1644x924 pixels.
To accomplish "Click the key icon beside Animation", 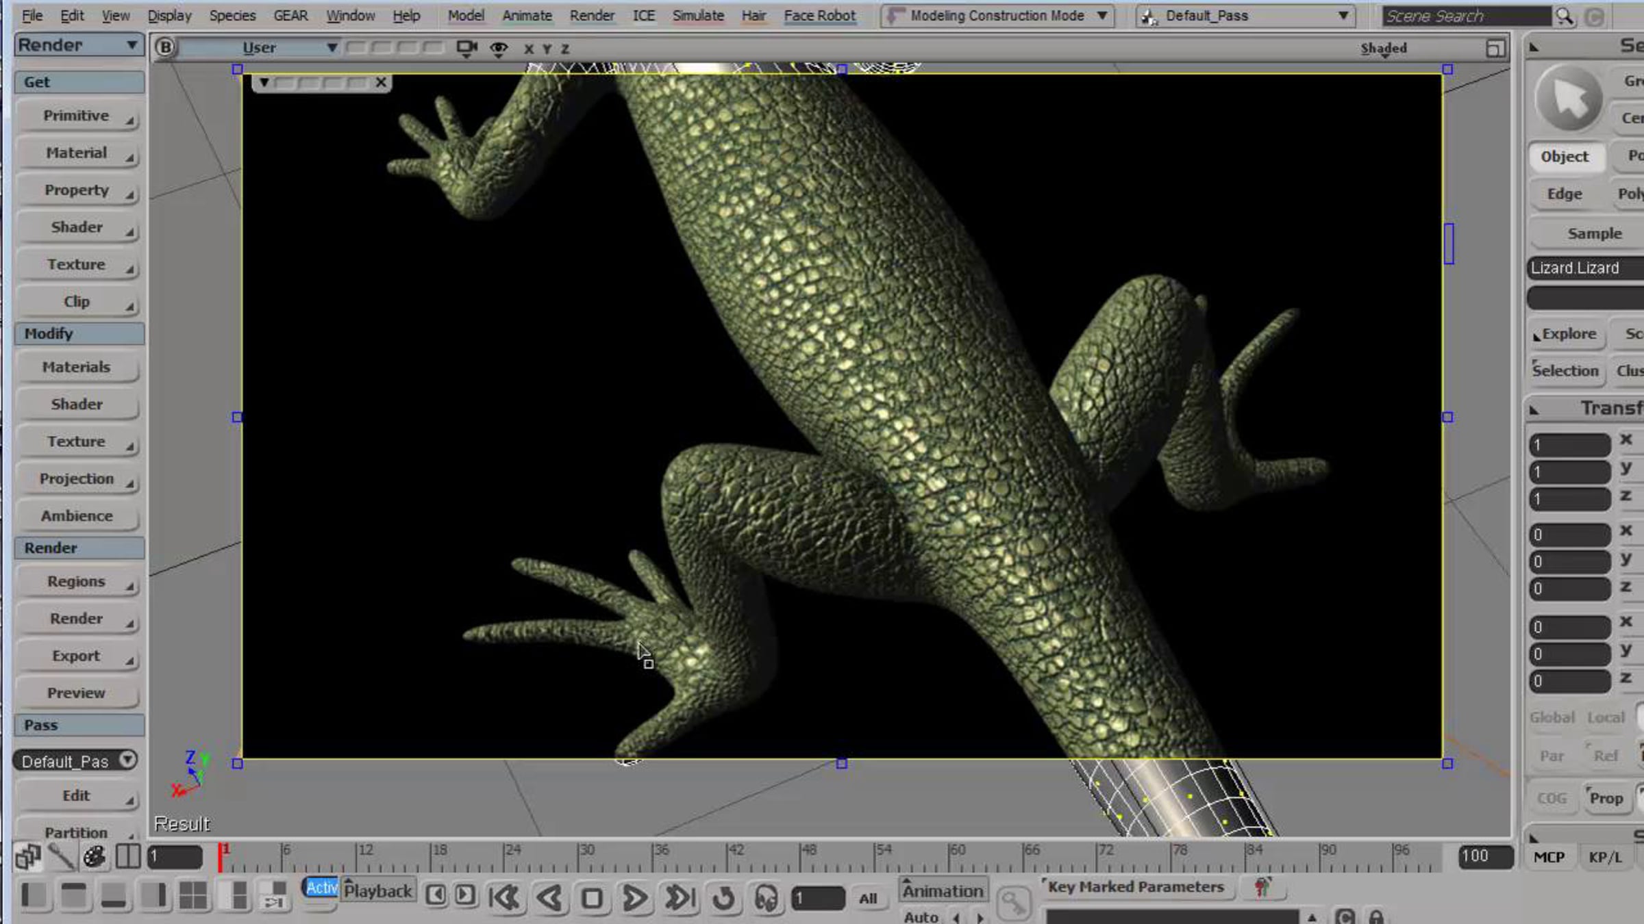I will 1013,903.
